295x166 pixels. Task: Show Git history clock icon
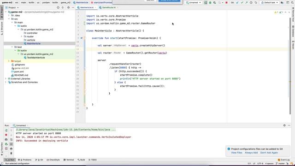[x=251, y=3]
